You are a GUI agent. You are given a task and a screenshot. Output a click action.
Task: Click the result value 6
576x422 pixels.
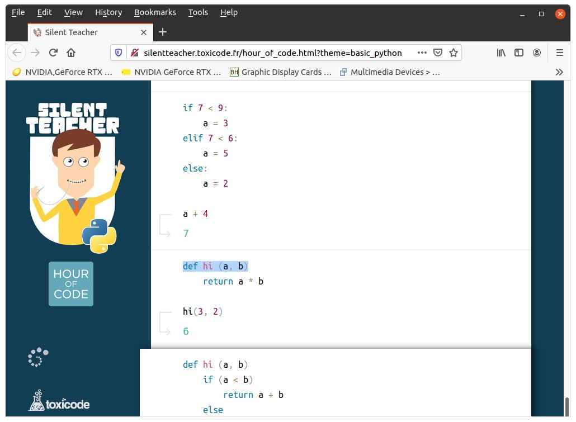pos(186,331)
